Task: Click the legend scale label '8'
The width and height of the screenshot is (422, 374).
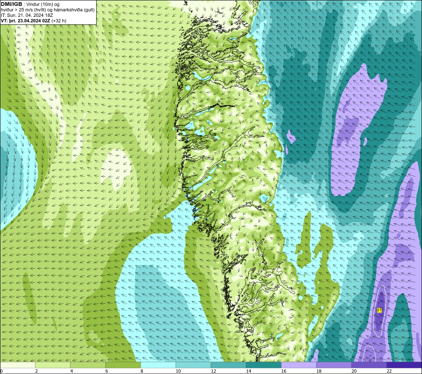Action: (142, 371)
